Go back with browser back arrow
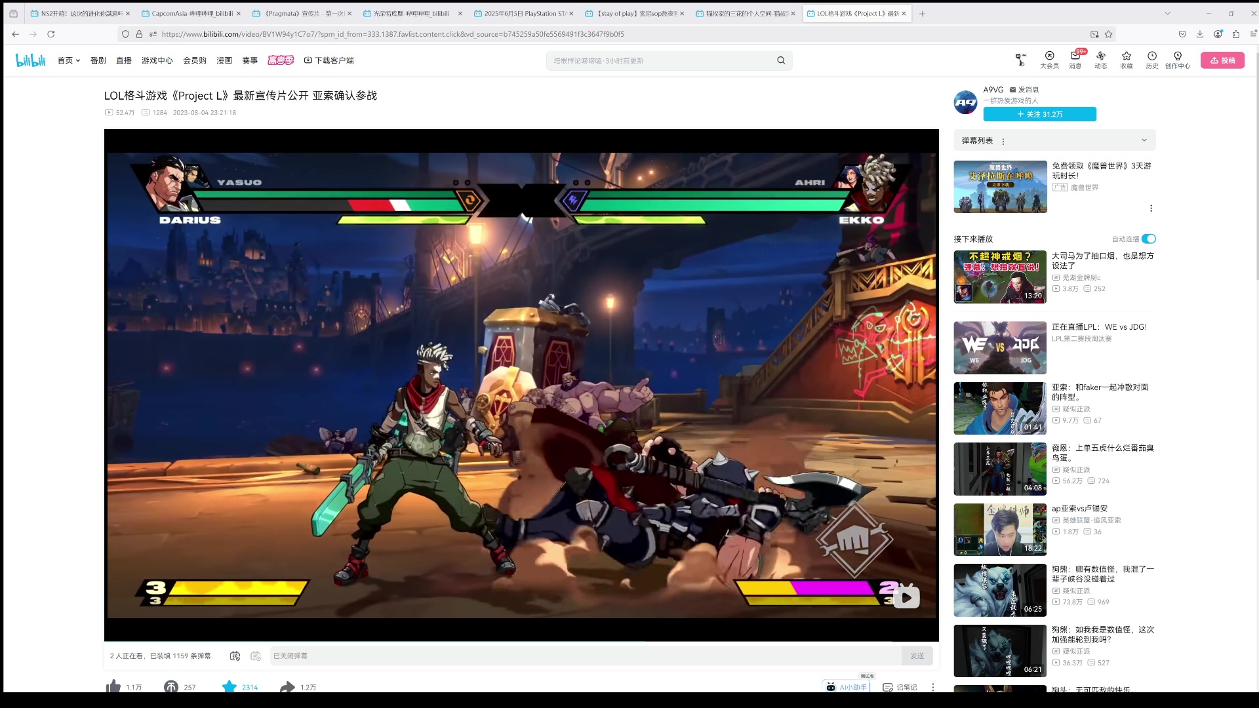 (16, 34)
